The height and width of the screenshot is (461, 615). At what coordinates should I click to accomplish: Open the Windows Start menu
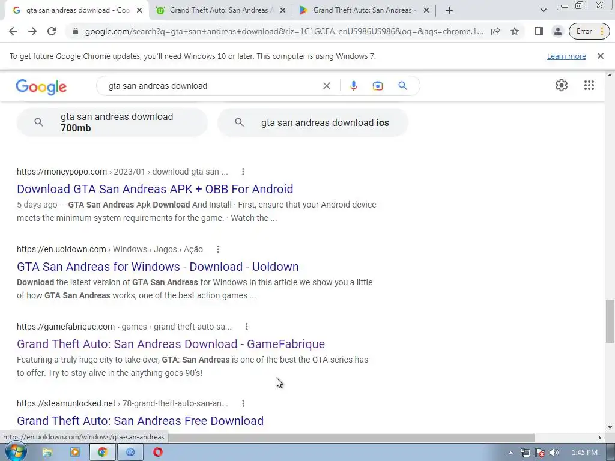click(x=15, y=452)
